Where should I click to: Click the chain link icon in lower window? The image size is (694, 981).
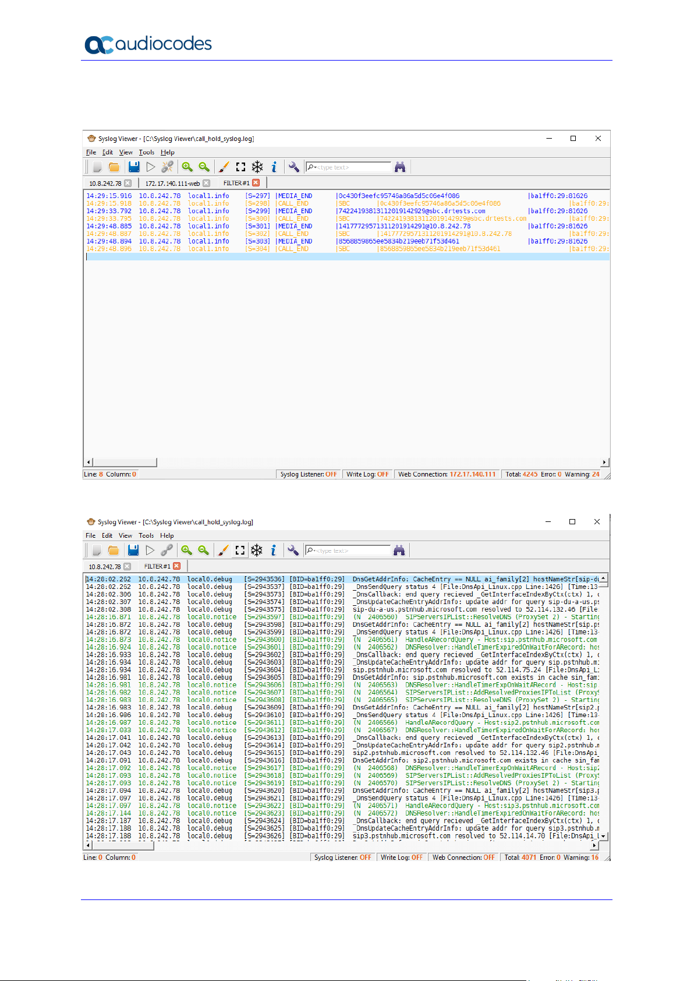point(167,551)
